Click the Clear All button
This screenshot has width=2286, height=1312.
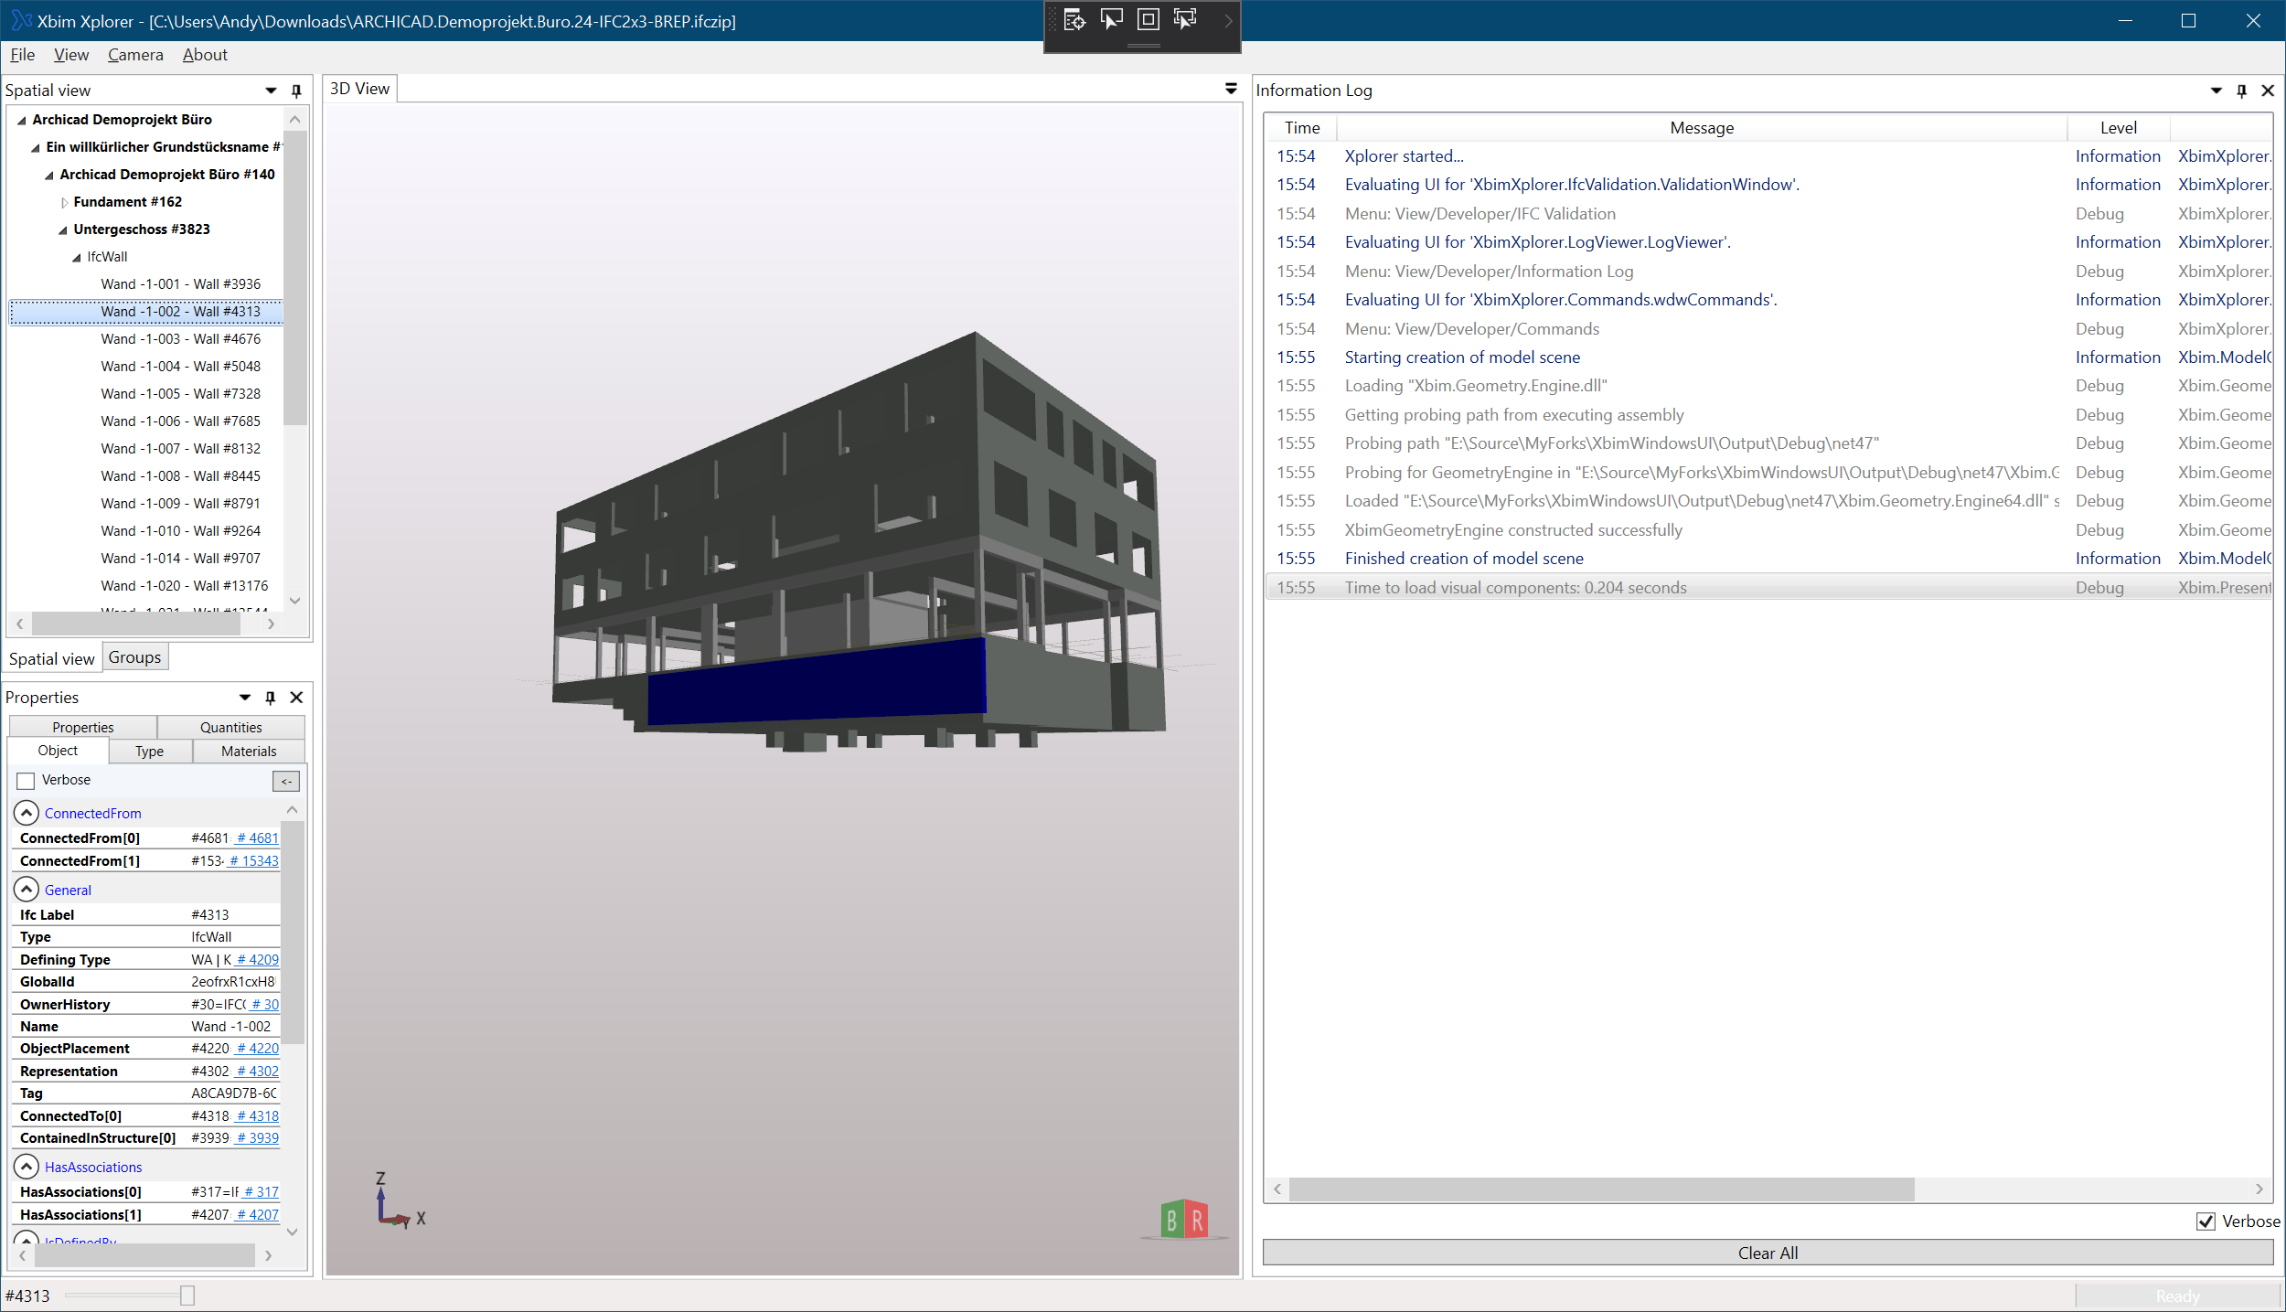pyautogui.click(x=1767, y=1253)
